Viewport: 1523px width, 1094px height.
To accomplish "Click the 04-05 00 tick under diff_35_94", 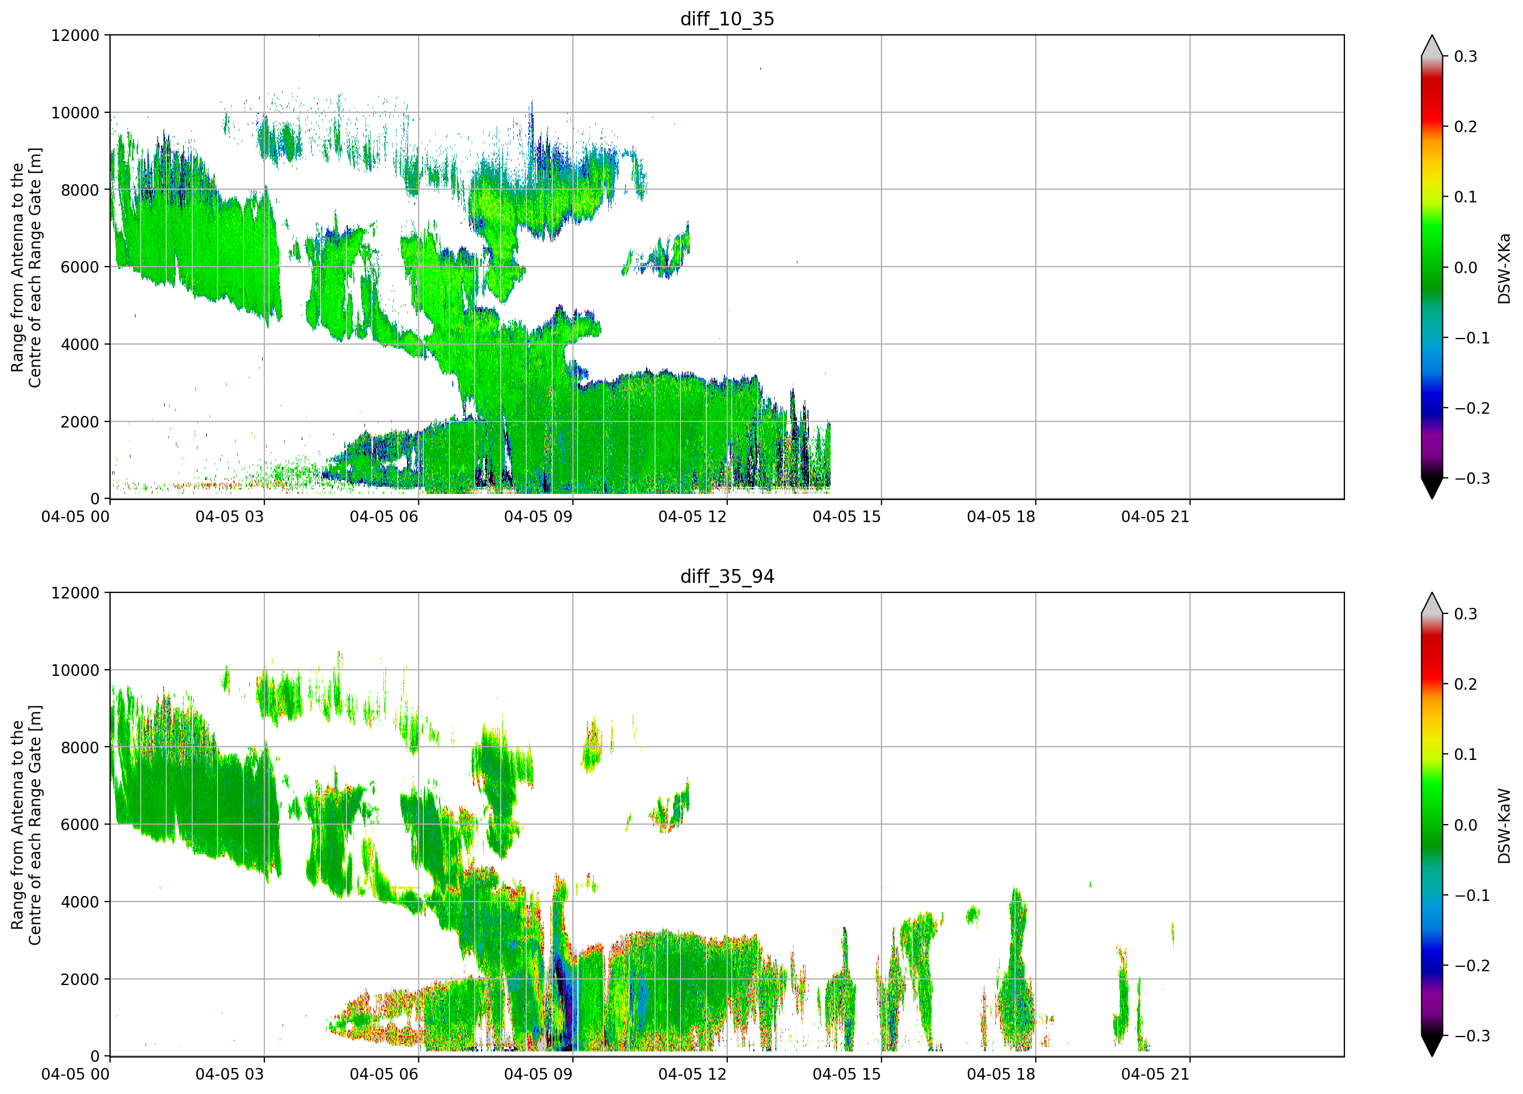I will click(x=75, y=1074).
